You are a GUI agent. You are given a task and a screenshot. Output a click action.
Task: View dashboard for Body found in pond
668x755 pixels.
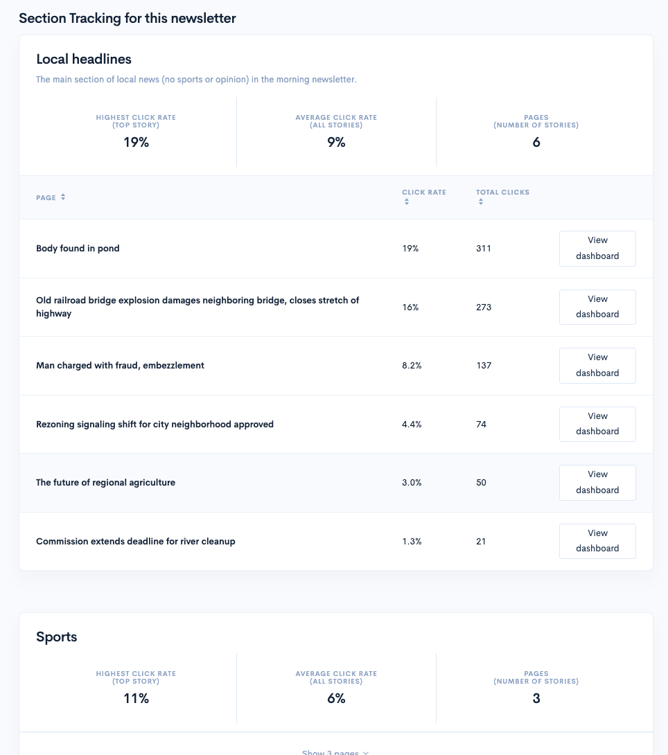point(597,248)
